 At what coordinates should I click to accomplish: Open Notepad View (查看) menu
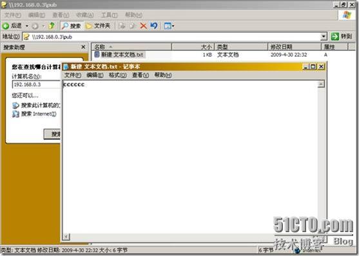[x=141, y=75]
